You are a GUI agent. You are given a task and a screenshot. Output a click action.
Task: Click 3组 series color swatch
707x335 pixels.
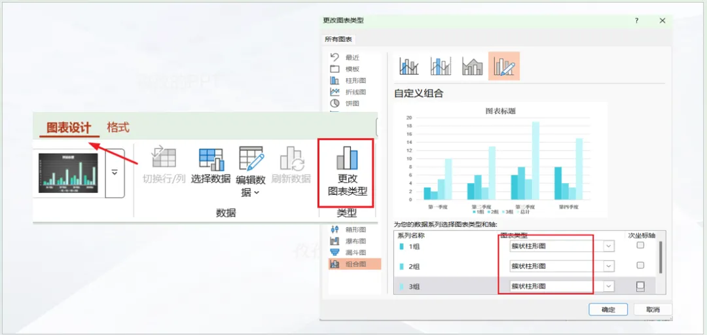pos(401,287)
